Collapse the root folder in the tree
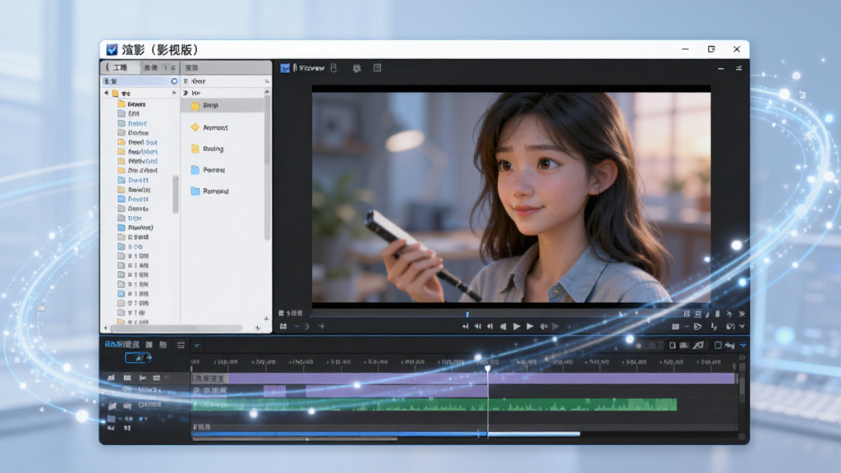This screenshot has height=473, width=841. tap(106, 93)
